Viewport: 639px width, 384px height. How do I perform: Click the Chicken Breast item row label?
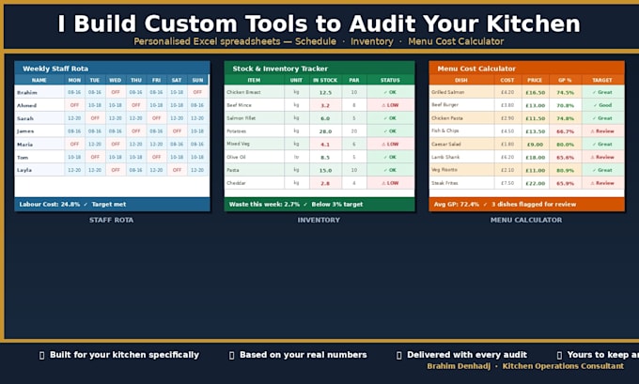click(243, 92)
